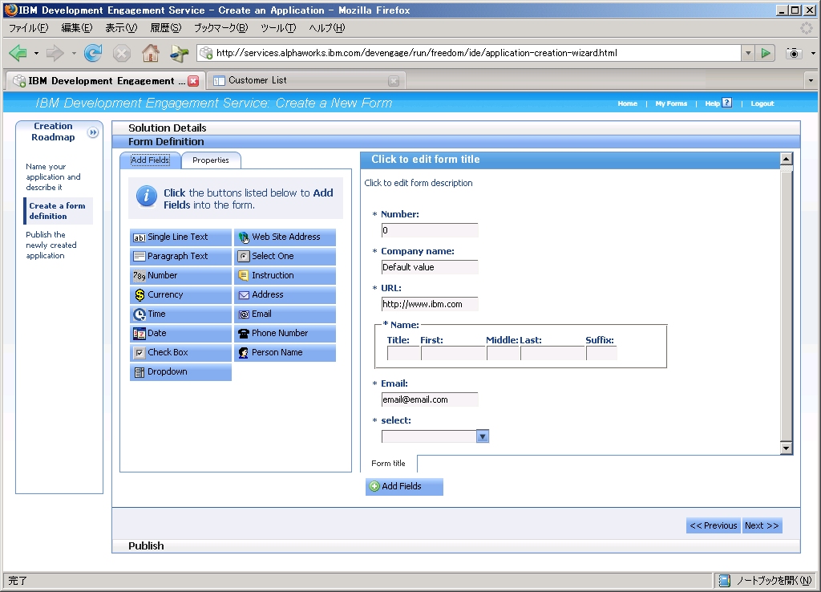The height and width of the screenshot is (592, 821).
Task: Click the First name input field
Action: click(x=454, y=354)
